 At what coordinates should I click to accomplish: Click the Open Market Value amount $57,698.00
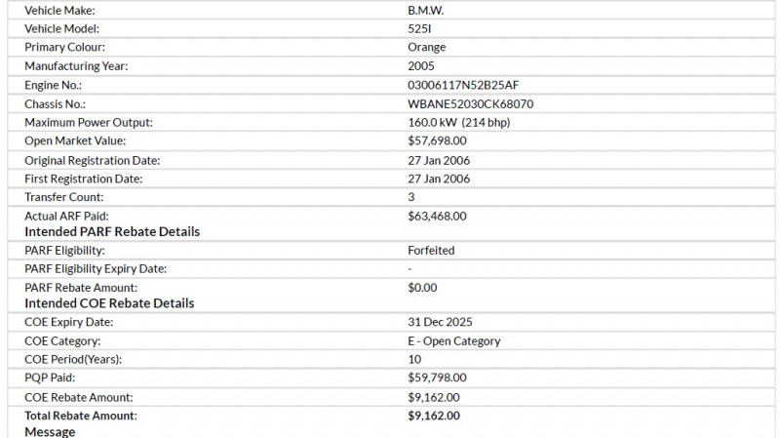point(437,141)
